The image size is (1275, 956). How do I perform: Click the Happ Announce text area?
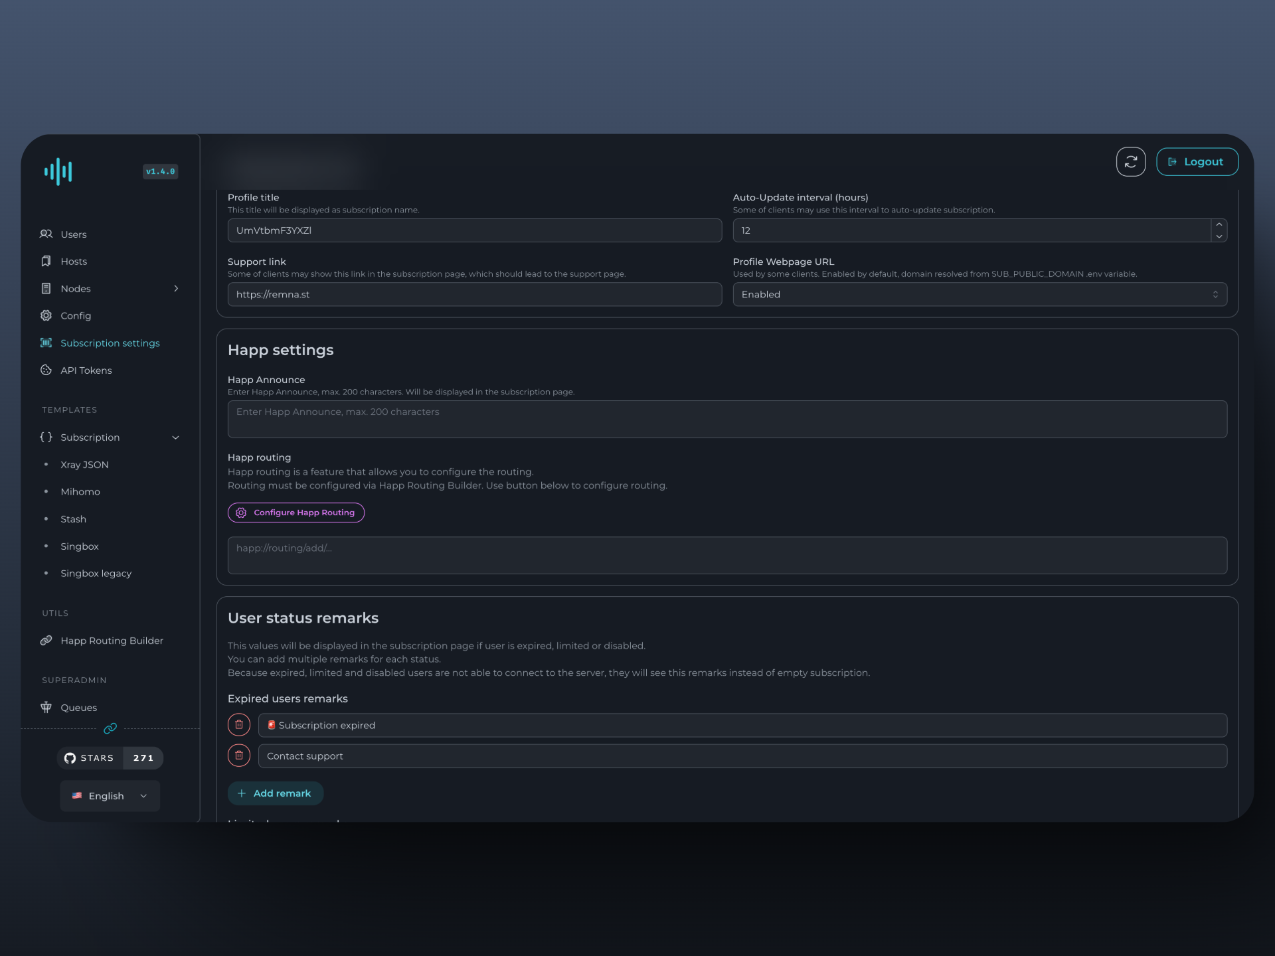[x=727, y=419]
